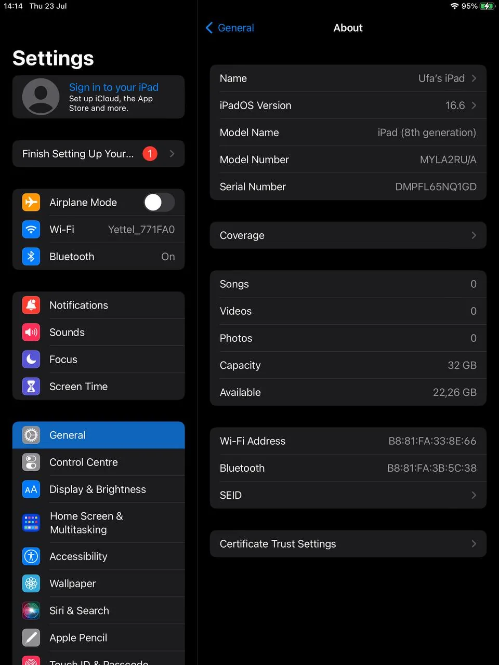Open Screen Time settings

(x=99, y=386)
